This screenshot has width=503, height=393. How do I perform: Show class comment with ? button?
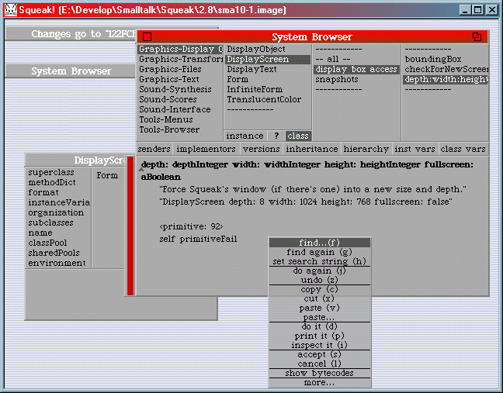tap(276, 136)
